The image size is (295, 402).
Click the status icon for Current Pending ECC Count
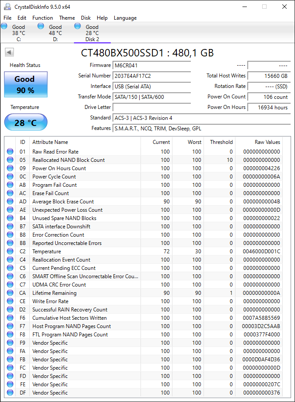10,268
